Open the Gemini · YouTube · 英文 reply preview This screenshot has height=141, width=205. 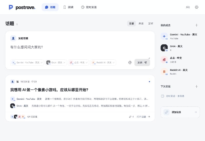[x=80, y=99]
